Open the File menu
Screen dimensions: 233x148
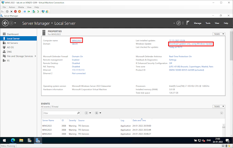tap(4, 7)
